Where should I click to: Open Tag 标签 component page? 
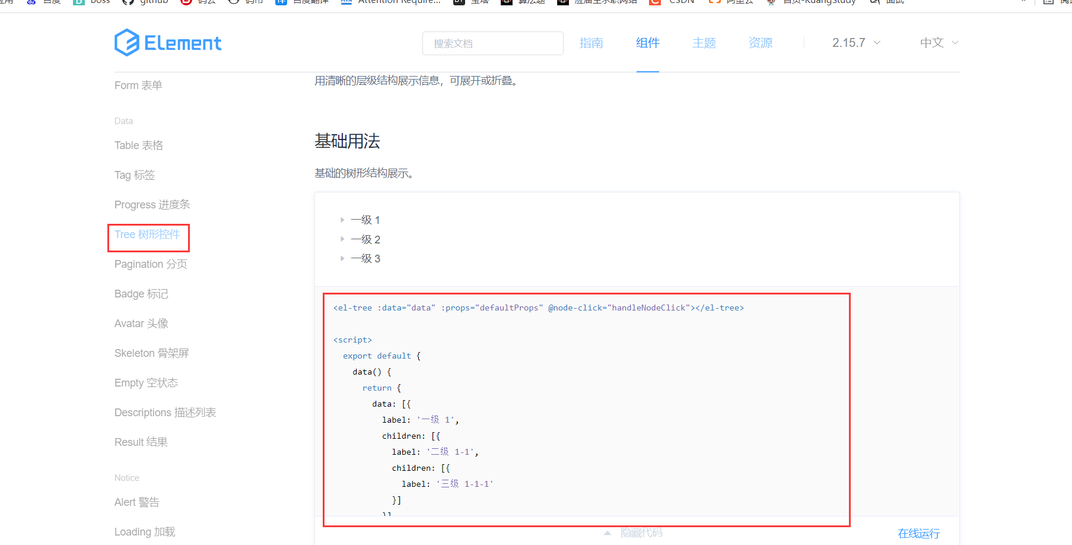135,175
